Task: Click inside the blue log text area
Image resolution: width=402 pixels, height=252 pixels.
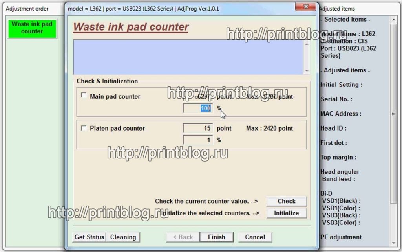Action: pyautogui.click(x=188, y=57)
